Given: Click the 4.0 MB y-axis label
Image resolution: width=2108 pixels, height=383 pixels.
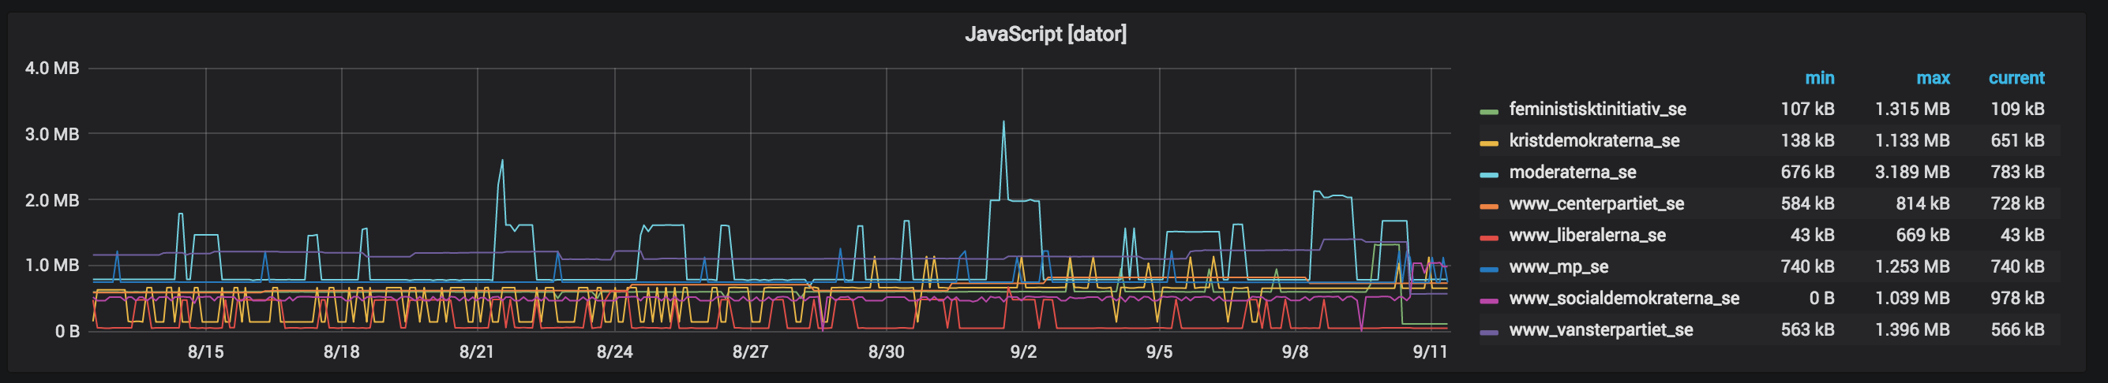Looking at the screenshot, I should click(x=52, y=69).
